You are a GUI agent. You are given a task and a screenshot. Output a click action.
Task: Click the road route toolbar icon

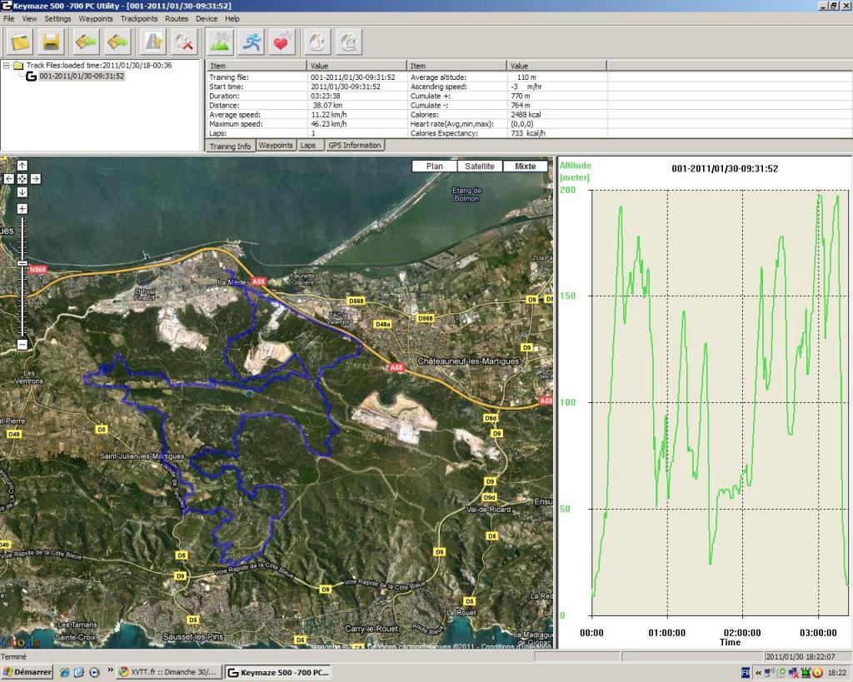point(153,42)
